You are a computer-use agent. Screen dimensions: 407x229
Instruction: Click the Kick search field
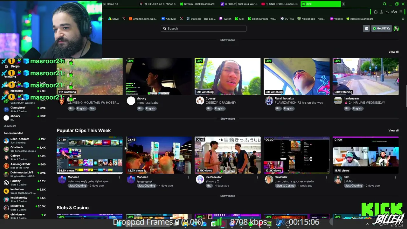coord(203,29)
